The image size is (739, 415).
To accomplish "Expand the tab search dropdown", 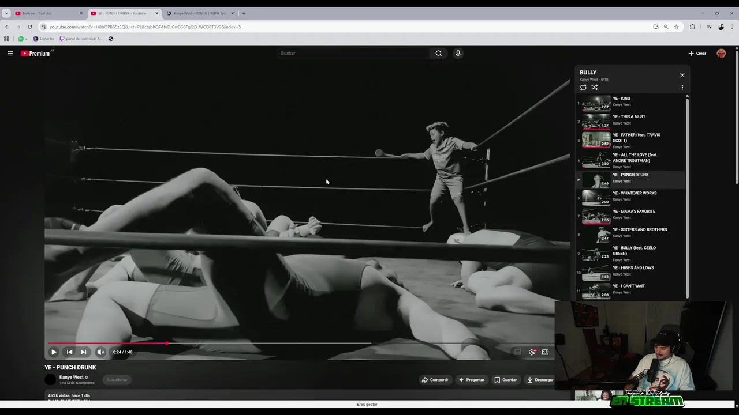I will pos(6,13).
